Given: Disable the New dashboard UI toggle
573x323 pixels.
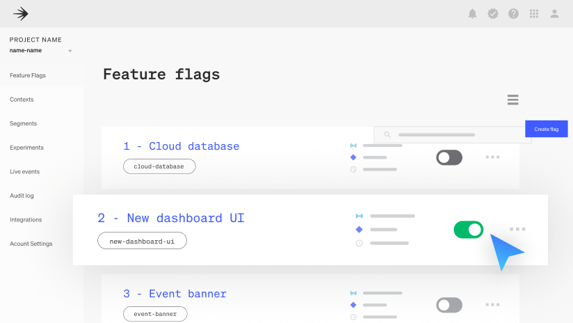Looking at the screenshot, I should coord(468,229).
